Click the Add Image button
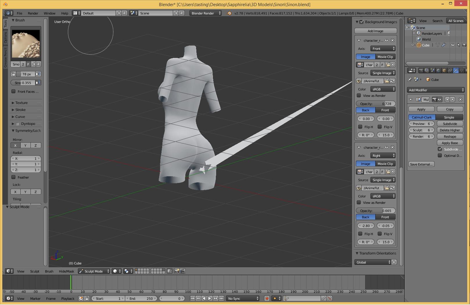Screen dimensions: 470x305 (375, 31)
